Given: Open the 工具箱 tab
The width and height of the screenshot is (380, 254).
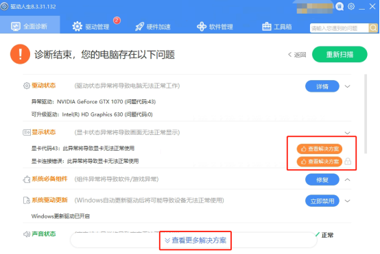Looking at the screenshot, I should coord(277,27).
